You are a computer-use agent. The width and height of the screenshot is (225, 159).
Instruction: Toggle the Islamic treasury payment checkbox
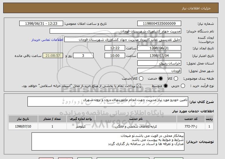coord(139,86)
